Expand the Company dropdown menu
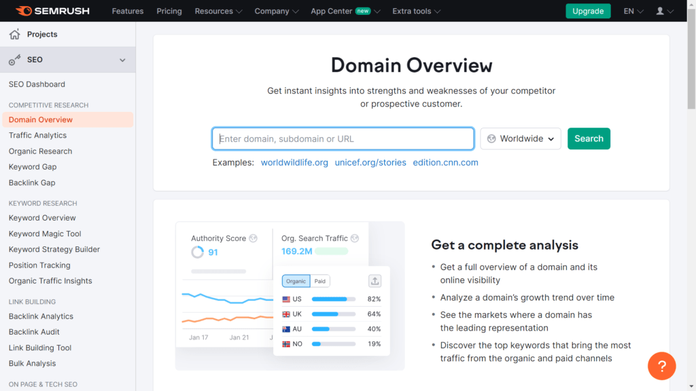Screen dimensions: 696x391 (x=277, y=11)
